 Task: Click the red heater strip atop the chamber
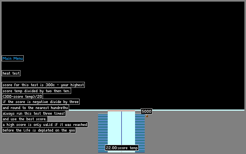click(x=121, y=111)
